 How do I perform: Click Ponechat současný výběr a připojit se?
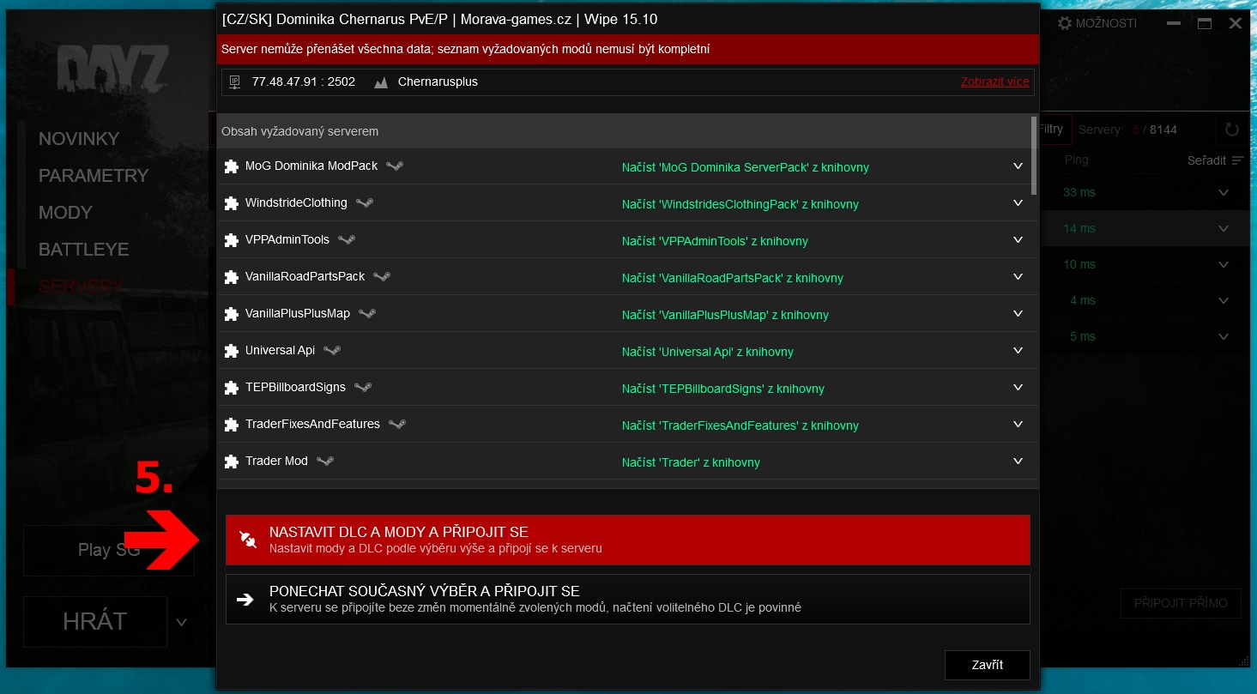click(627, 599)
